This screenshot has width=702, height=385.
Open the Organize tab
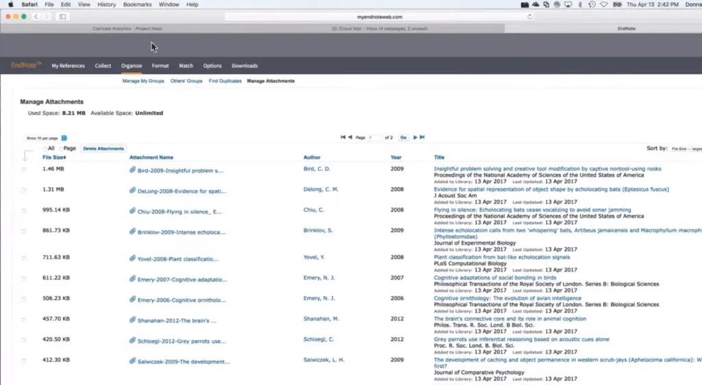(x=131, y=66)
